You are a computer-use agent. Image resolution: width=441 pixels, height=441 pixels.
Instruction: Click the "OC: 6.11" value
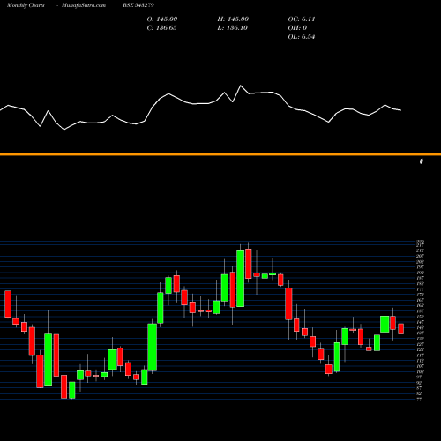pyautogui.click(x=302, y=19)
